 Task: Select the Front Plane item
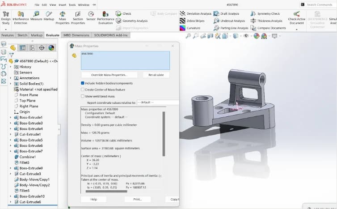[26, 95]
